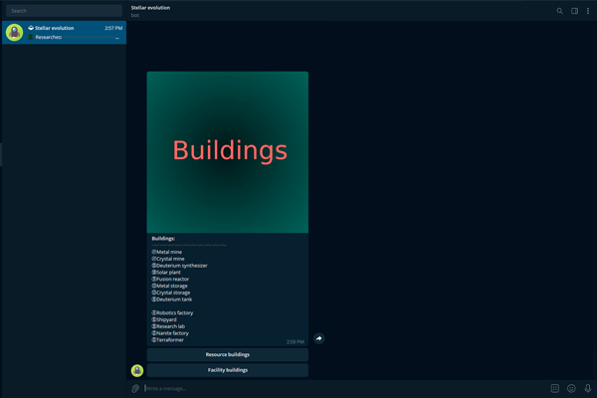Open the bot command keyboard icon
The image size is (597, 398).
pyautogui.click(x=555, y=388)
